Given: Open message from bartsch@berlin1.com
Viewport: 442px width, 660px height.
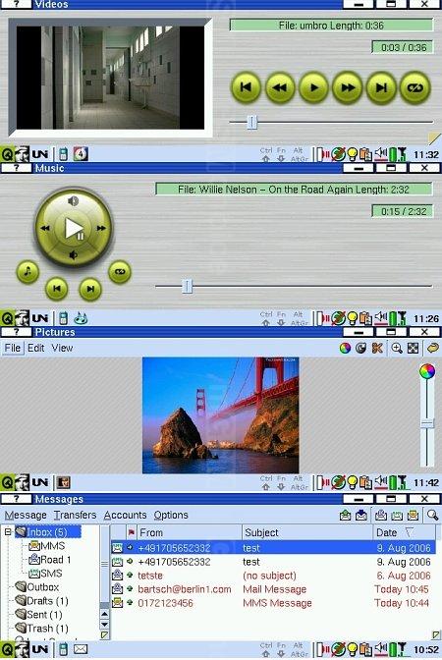Looking at the screenshot, I should pyautogui.click(x=273, y=589).
